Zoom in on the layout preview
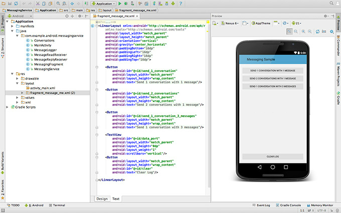 click(x=303, y=31)
